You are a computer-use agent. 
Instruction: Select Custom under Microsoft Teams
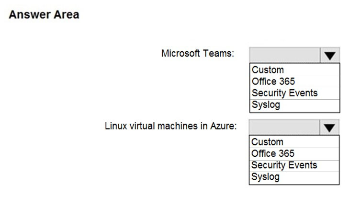295,70
